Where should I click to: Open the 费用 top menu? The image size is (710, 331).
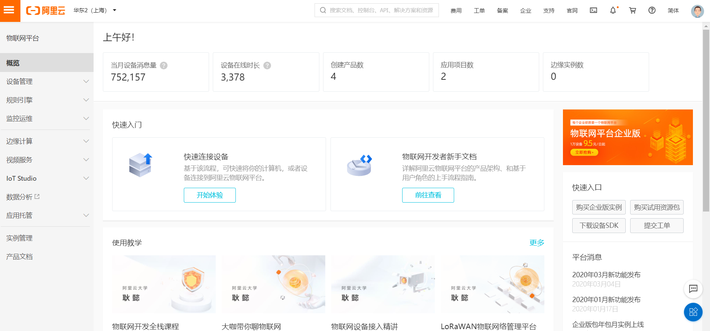pos(456,10)
